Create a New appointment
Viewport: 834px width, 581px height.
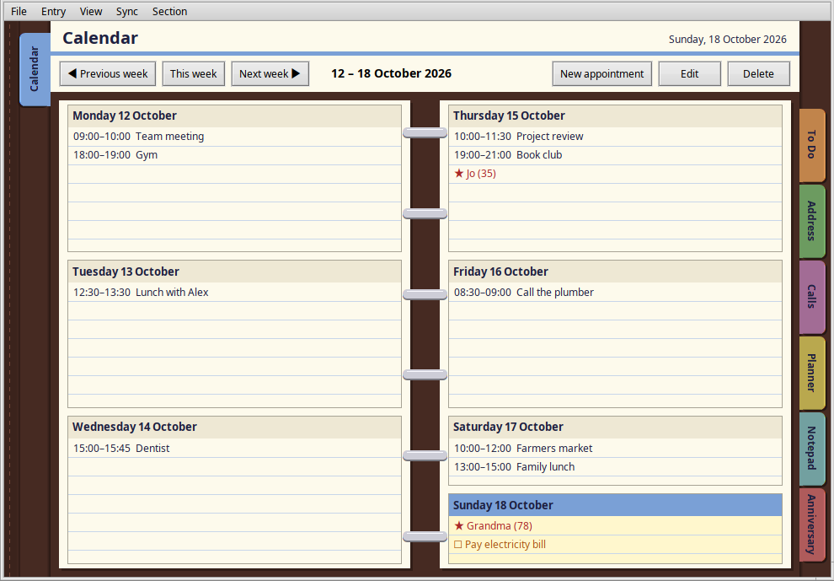[602, 73]
